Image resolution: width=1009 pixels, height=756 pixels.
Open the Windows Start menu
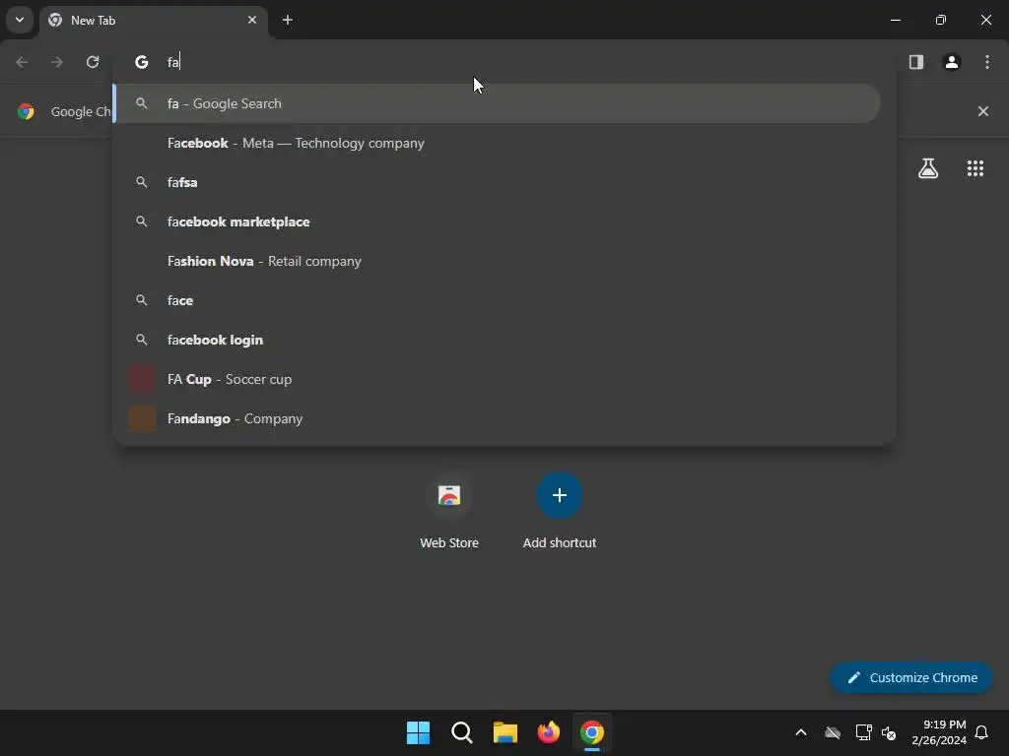(x=418, y=732)
